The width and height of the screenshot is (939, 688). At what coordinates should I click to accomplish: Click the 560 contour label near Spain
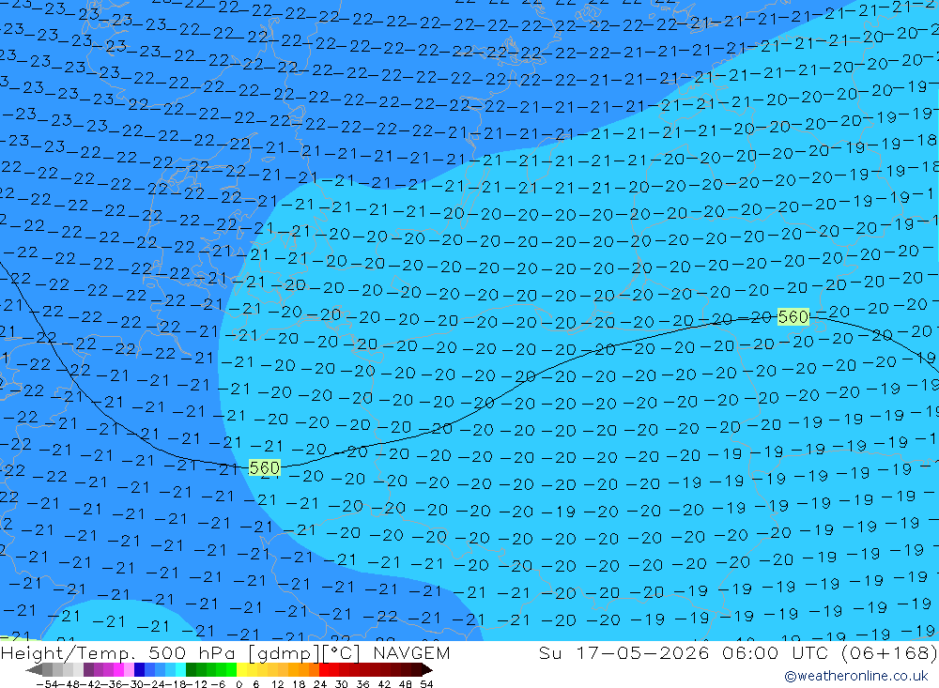coord(264,467)
